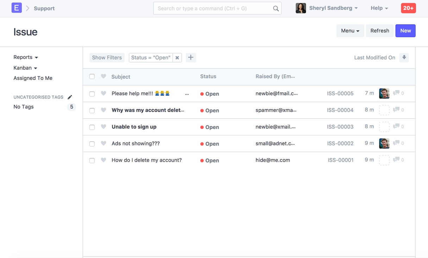Like the "Unable to sign up" issue

103,127
